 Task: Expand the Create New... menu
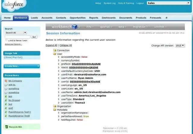(22, 66)
